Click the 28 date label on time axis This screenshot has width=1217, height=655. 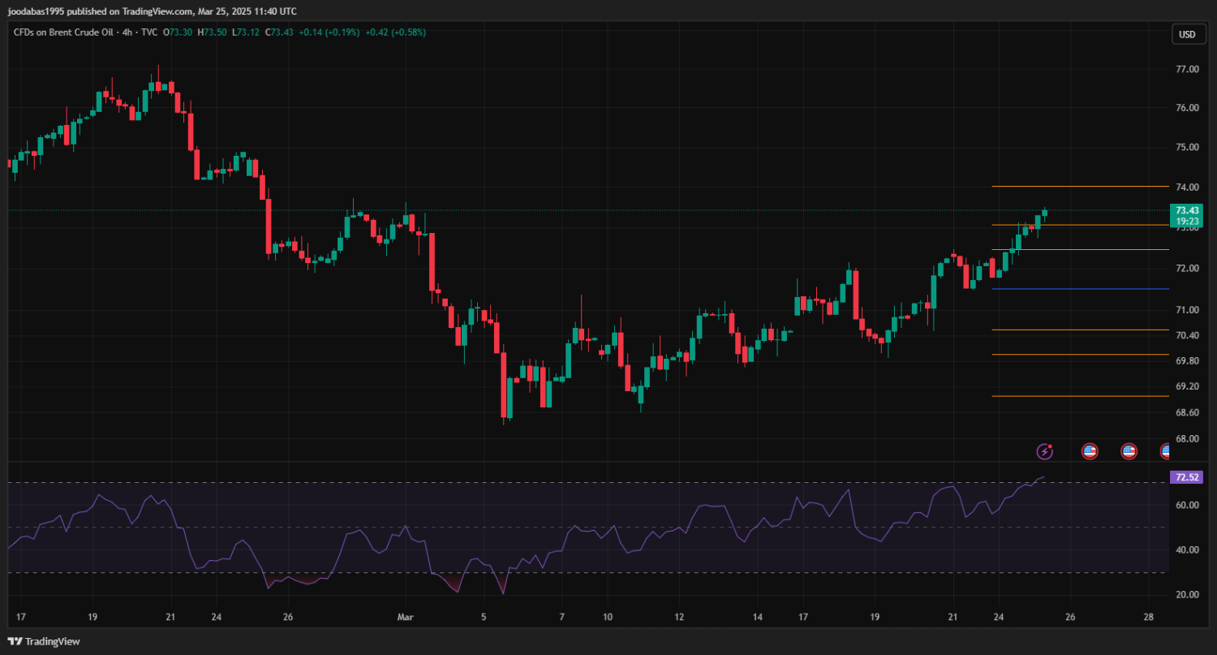(x=1148, y=617)
